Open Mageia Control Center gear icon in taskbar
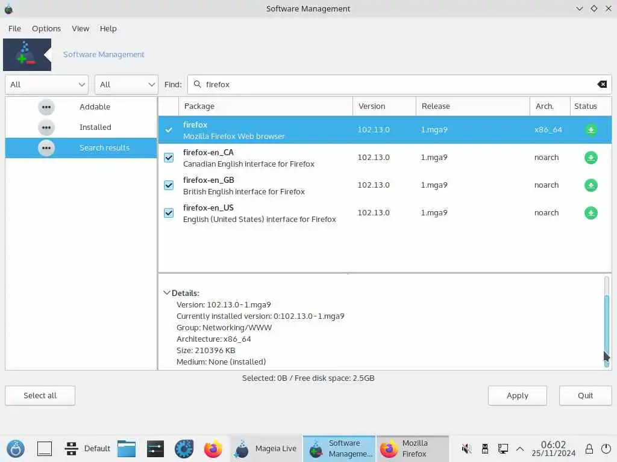 (184, 449)
